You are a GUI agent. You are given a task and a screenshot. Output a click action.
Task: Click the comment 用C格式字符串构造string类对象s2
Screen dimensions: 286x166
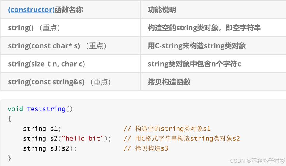coord(181,138)
